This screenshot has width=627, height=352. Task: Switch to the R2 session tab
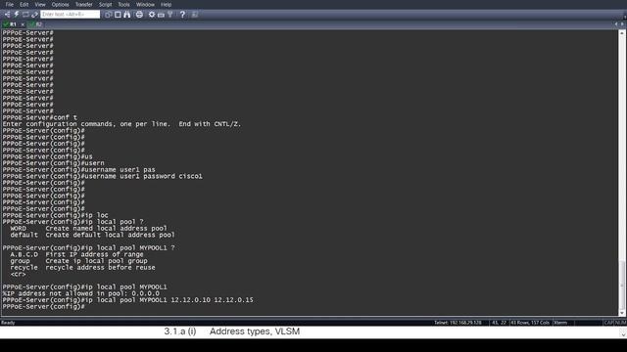35,24
